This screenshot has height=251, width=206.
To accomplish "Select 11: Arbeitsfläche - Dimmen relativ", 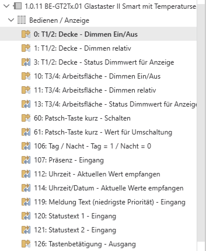I will tap(95, 90).
